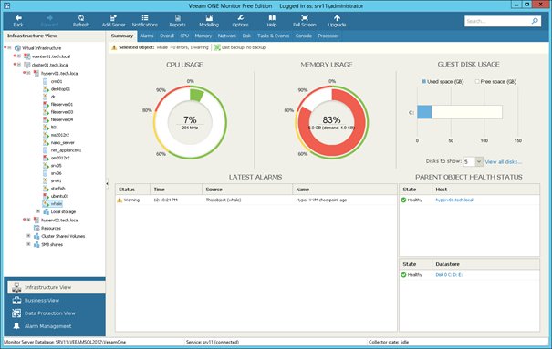This screenshot has height=349, width=552.
Task: Click the Local storage icon in the tree
Action: coord(47,211)
